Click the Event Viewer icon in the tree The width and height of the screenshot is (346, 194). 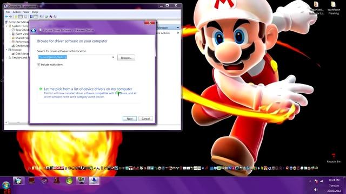pos(13,34)
